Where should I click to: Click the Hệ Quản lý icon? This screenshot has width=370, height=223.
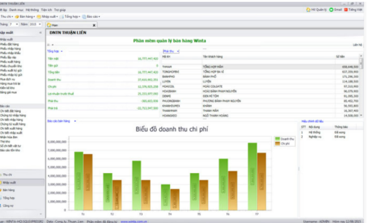308,10
